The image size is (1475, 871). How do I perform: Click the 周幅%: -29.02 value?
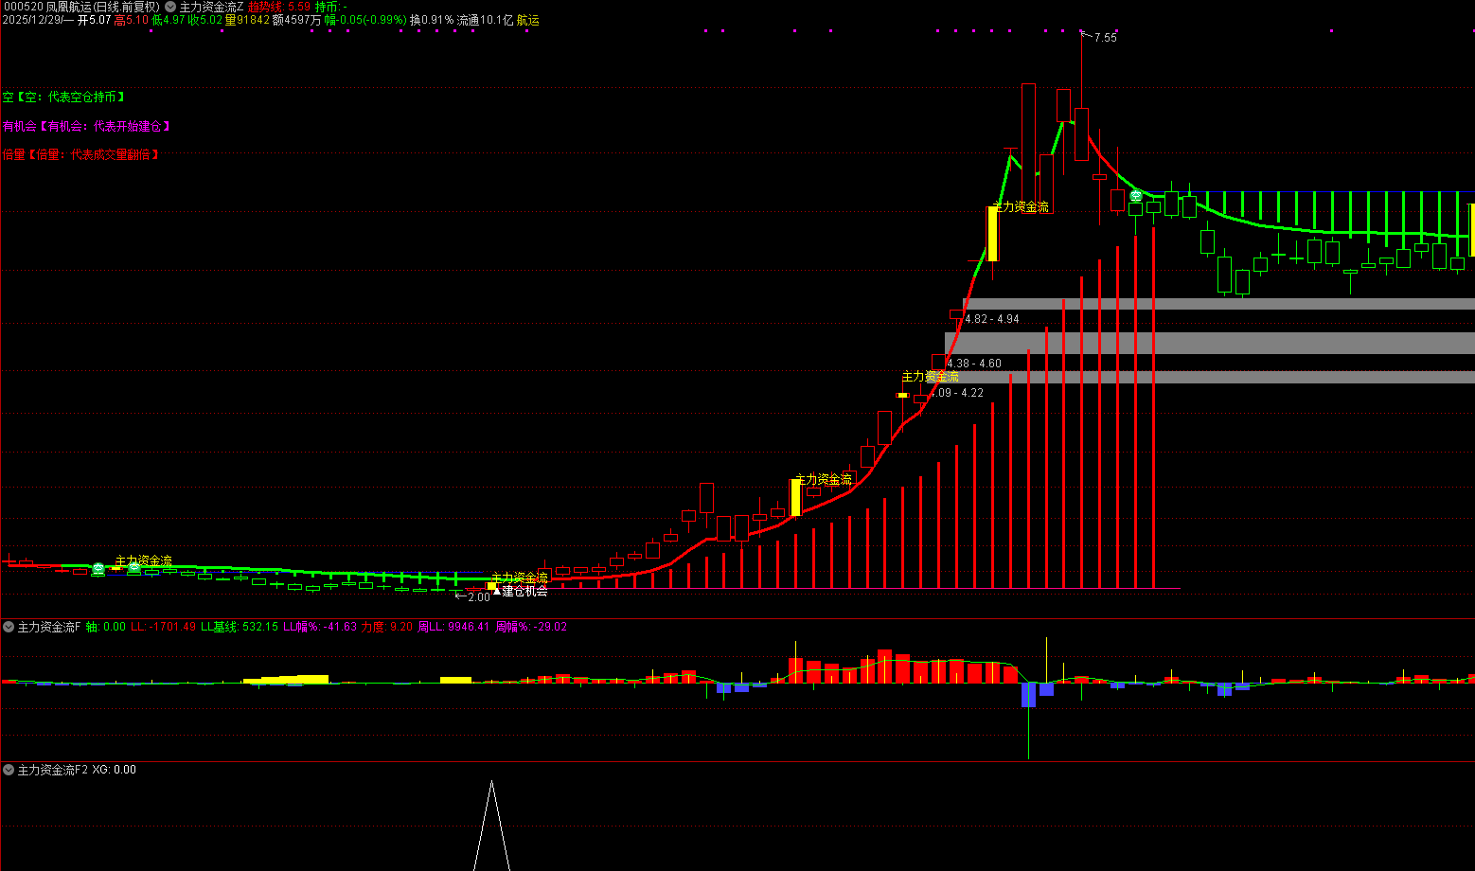(x=530, y=627)
